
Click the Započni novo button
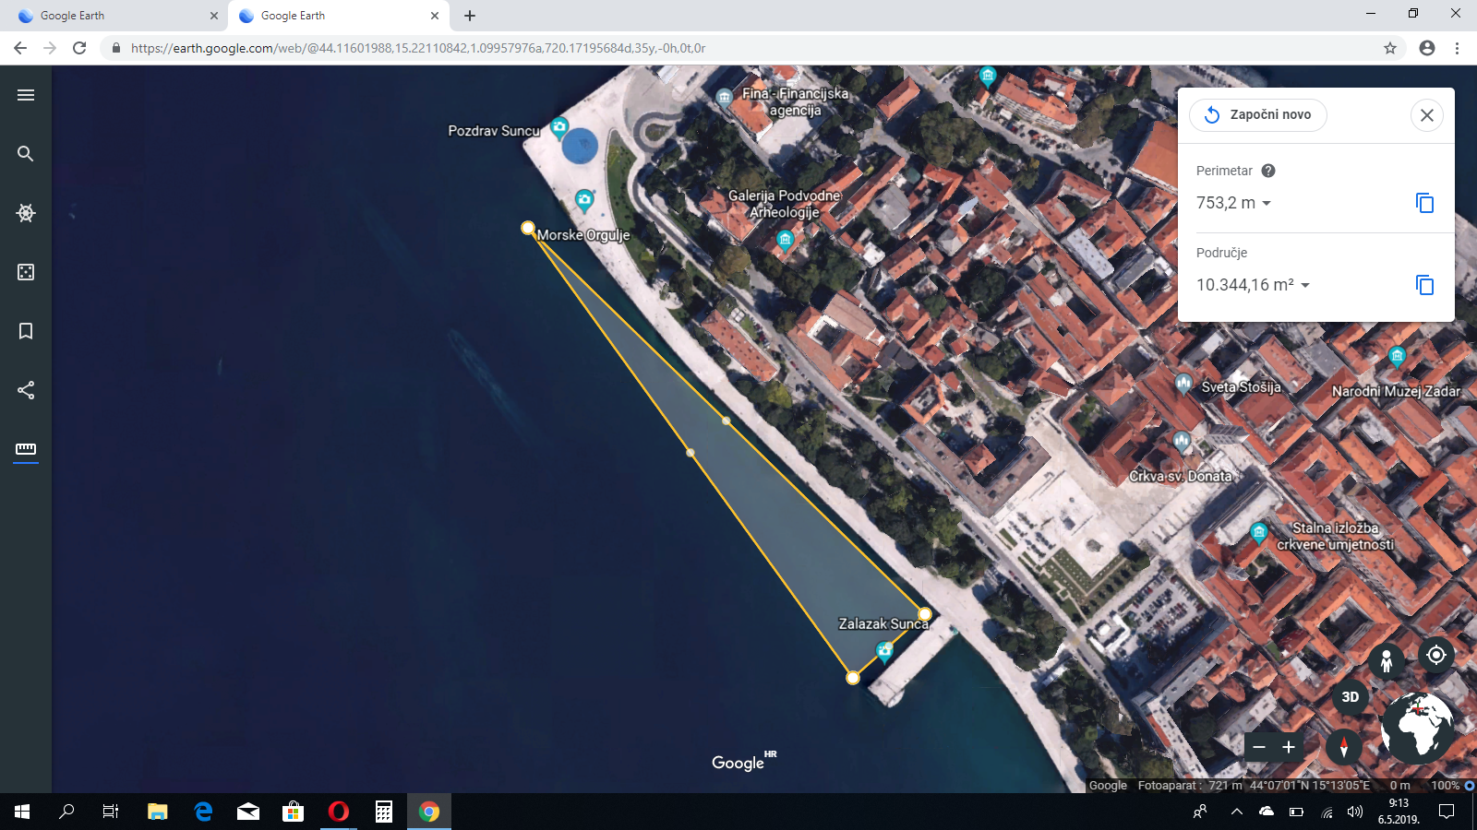click(x=1258, y=115)
